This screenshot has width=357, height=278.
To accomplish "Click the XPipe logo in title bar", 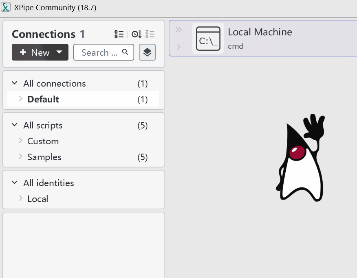I will point(6,7).
